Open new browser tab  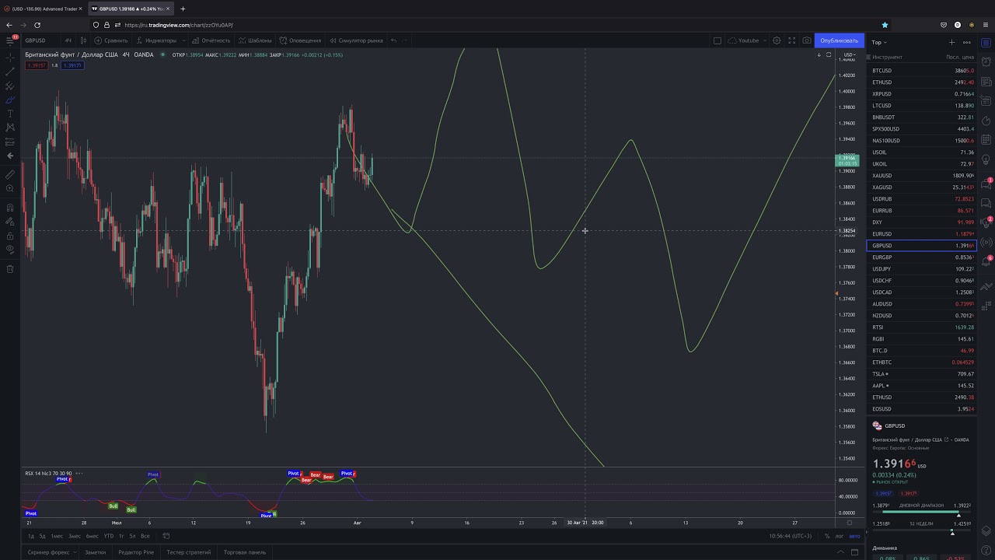click(183, 9)
